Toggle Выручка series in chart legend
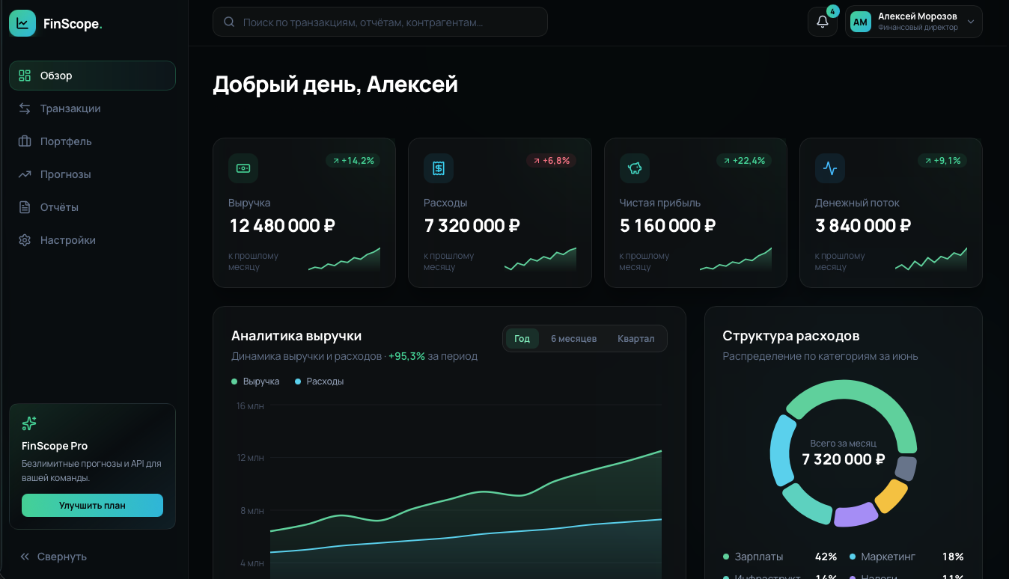This screenshot has width=1009, height=579. click(255, 382)
